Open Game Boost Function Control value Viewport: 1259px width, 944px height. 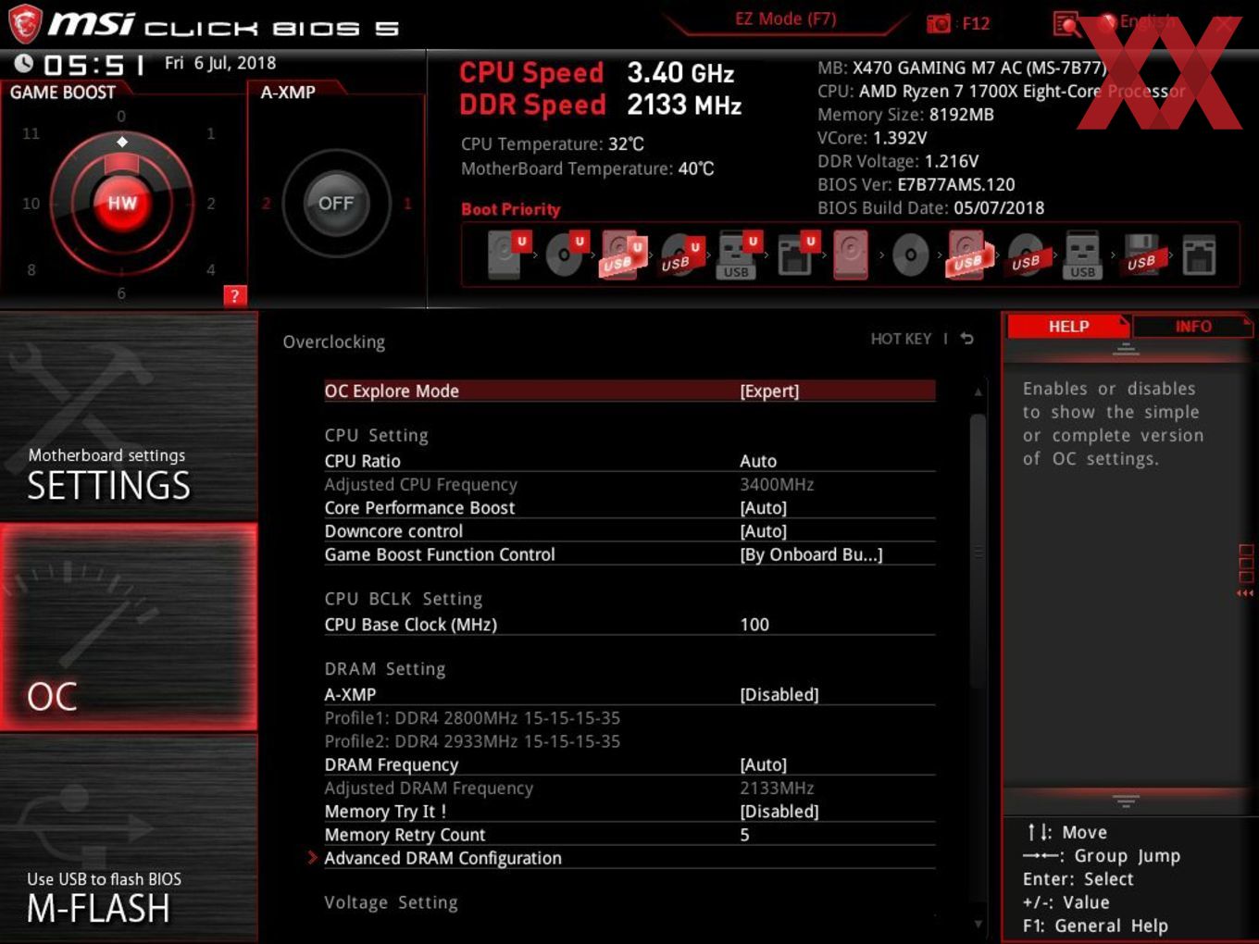tap(811, 554)
